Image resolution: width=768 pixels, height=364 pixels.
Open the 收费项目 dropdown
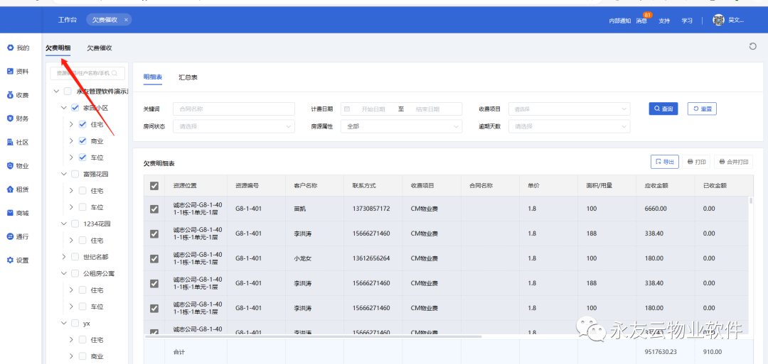(x=569, y=109)
